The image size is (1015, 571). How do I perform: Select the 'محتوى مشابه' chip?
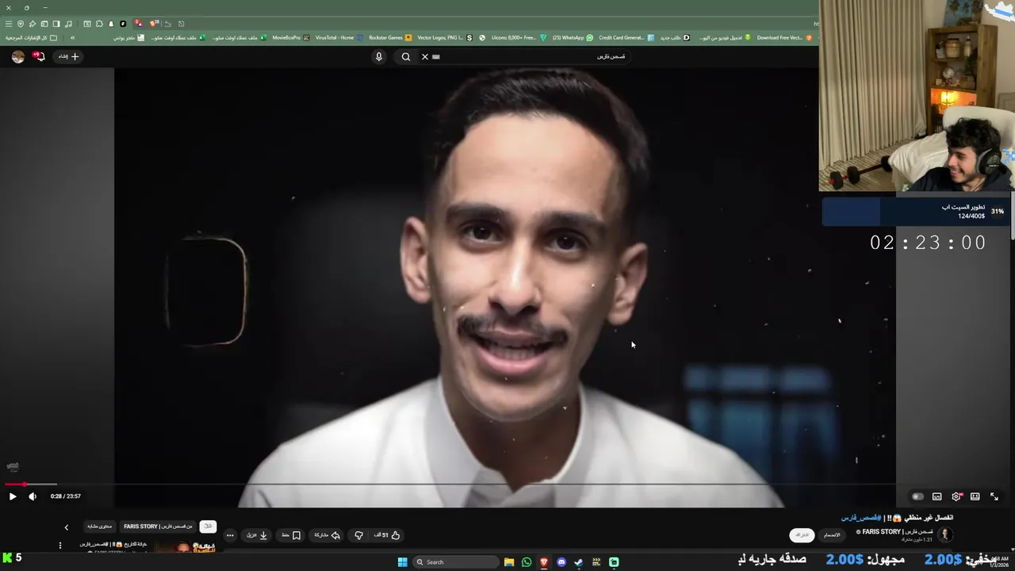(x=100, y=527)
